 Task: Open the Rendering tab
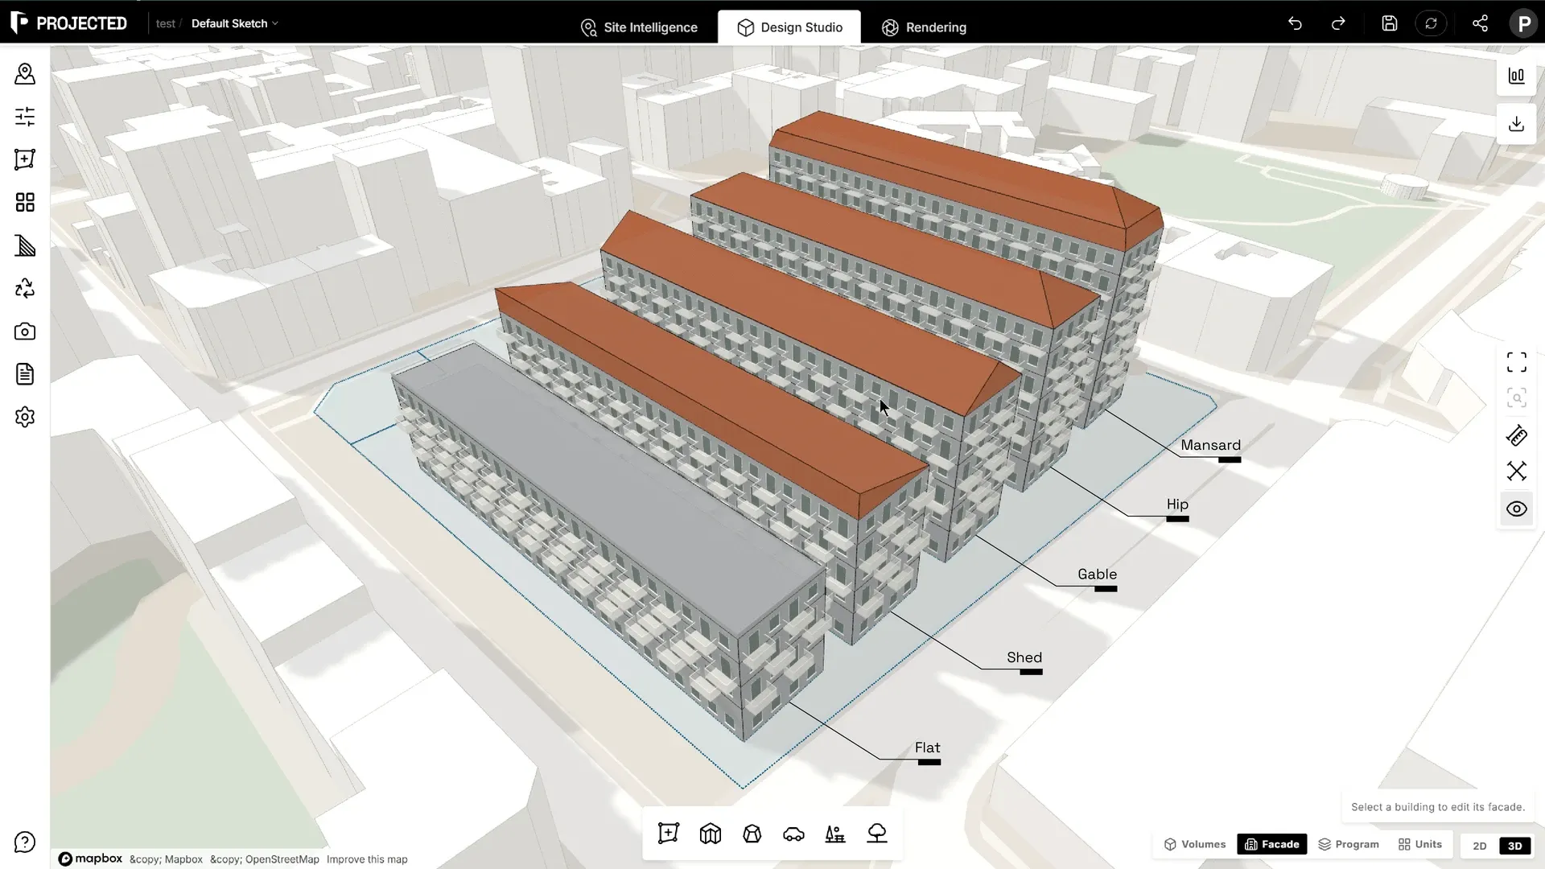[924, 27]
